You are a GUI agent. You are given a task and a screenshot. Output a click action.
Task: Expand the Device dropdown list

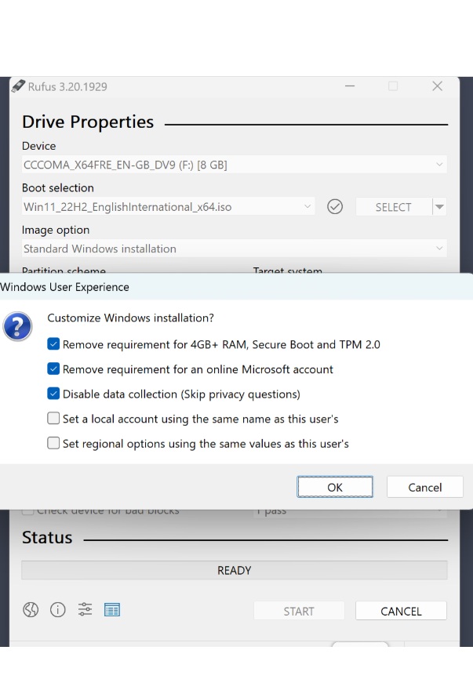tap(438, 165)
